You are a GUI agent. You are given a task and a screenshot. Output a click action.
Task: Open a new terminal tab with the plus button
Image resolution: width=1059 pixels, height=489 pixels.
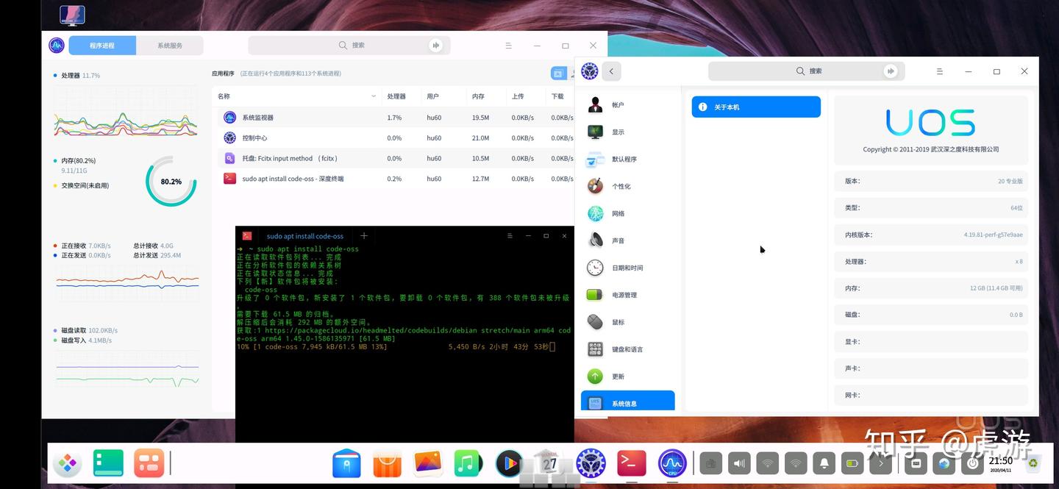pyautogui.click(x=363, y=235)
